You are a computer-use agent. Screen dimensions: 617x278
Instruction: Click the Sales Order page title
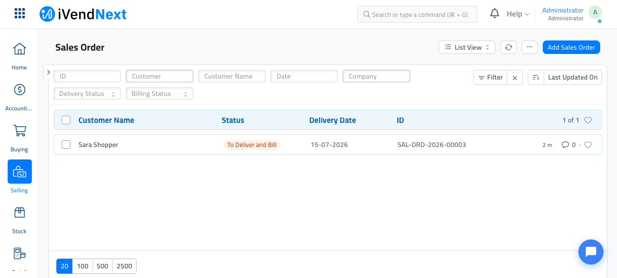point(80,47)
